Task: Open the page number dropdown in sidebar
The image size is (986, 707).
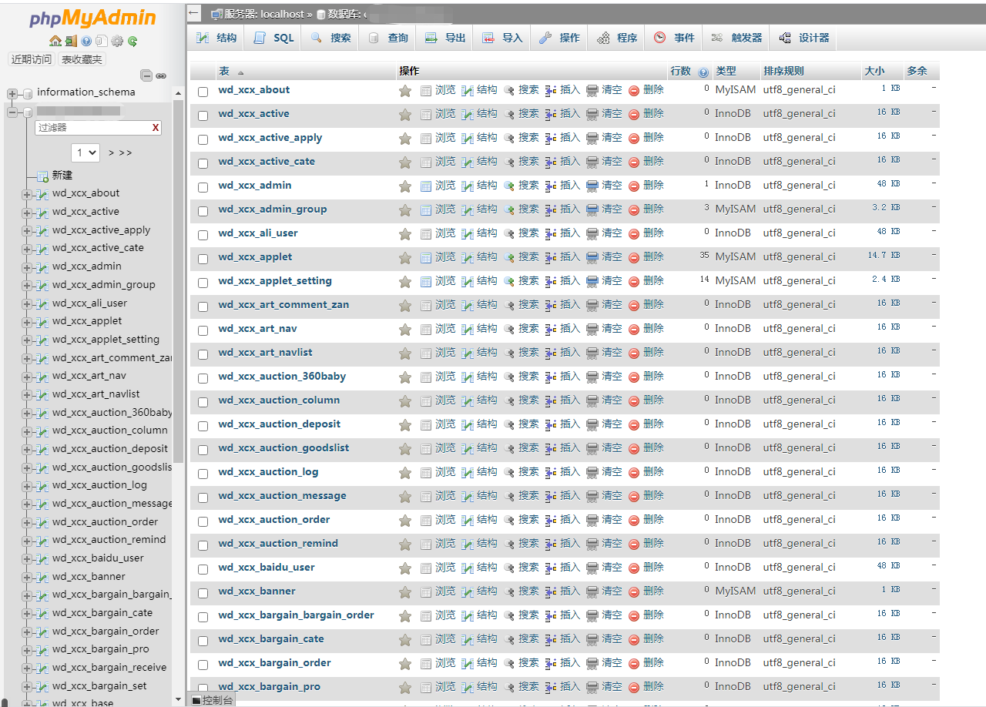Action: 86,152
